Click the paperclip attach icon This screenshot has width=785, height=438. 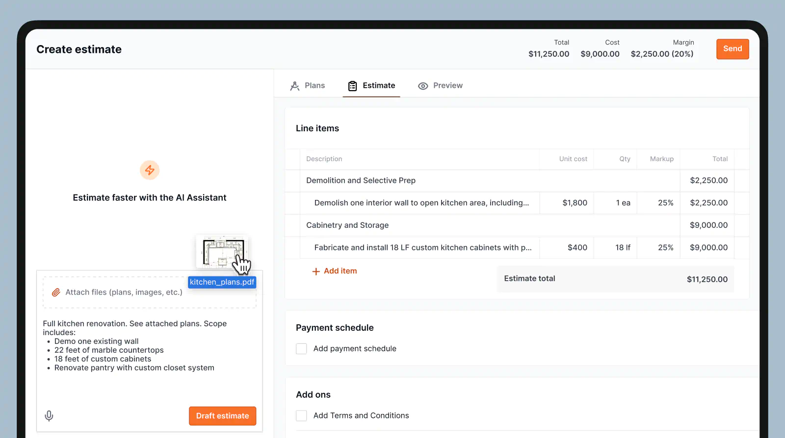point(56,292)
